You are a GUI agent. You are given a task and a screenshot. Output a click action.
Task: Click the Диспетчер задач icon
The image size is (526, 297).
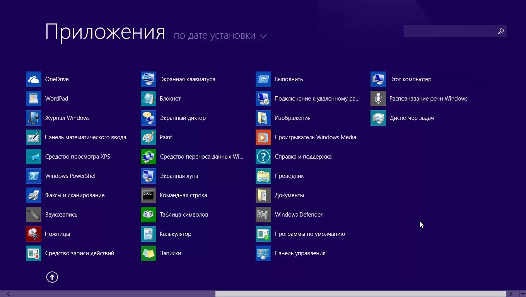[378, 118]
